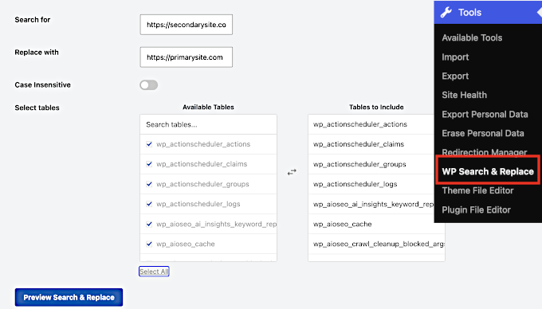Open the Tools menu header
This screenshot has width=542, height=309.
pyautogui.click(x=488, y=13)
